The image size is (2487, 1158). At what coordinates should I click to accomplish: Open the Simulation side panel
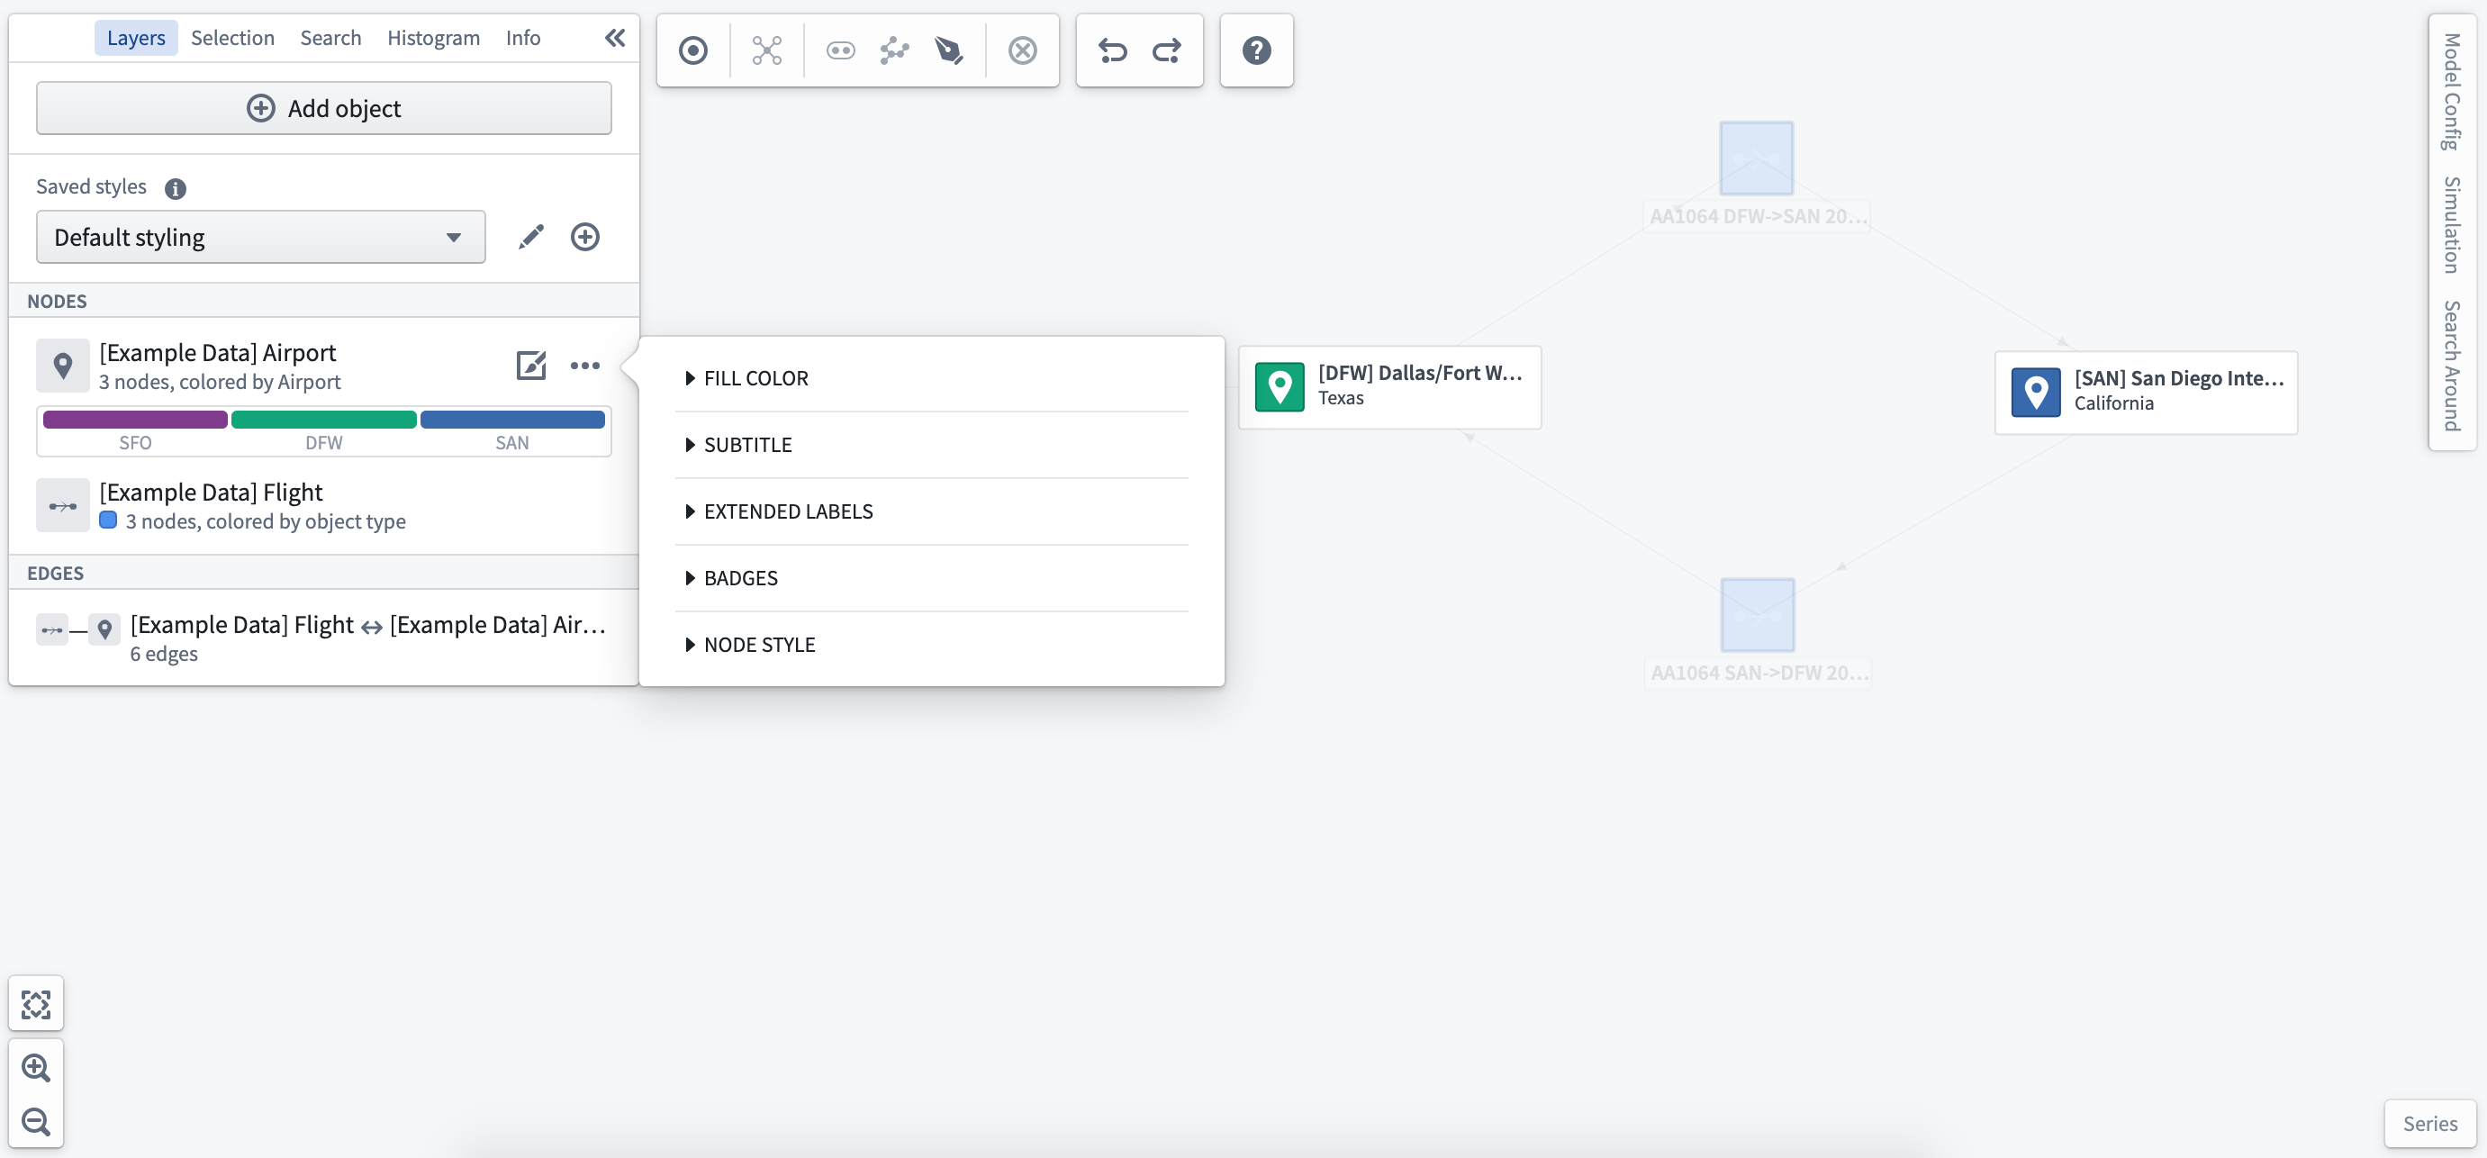(x=2452, y=225)
